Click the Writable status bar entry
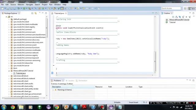 [x=117, y=102]
